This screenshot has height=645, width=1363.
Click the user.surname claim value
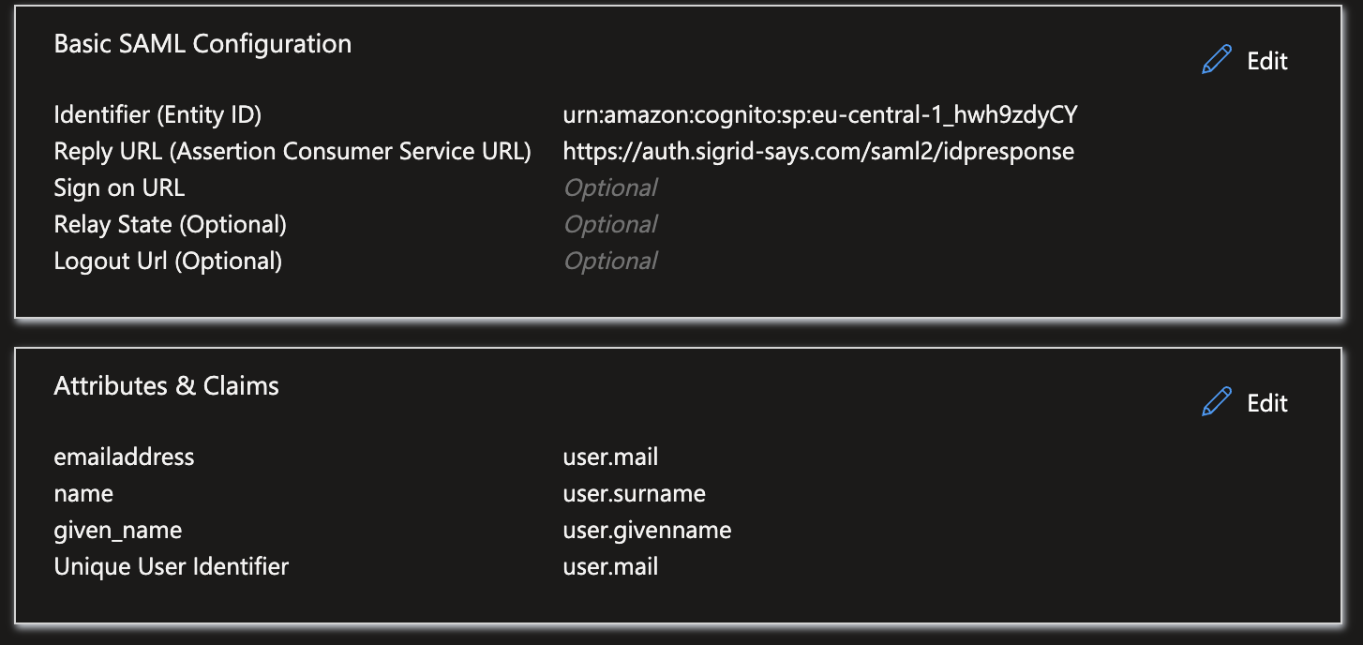(x=634, y=494)
